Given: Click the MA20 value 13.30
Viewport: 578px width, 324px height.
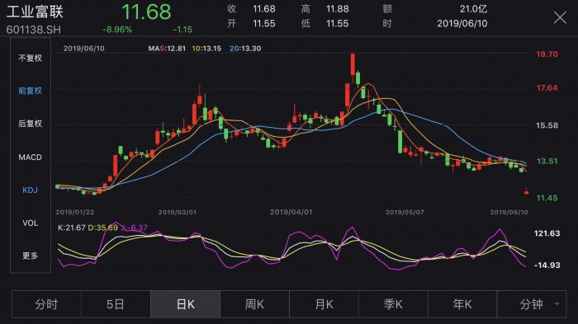Looking at the screenshot, I should [x=251, y=49].
